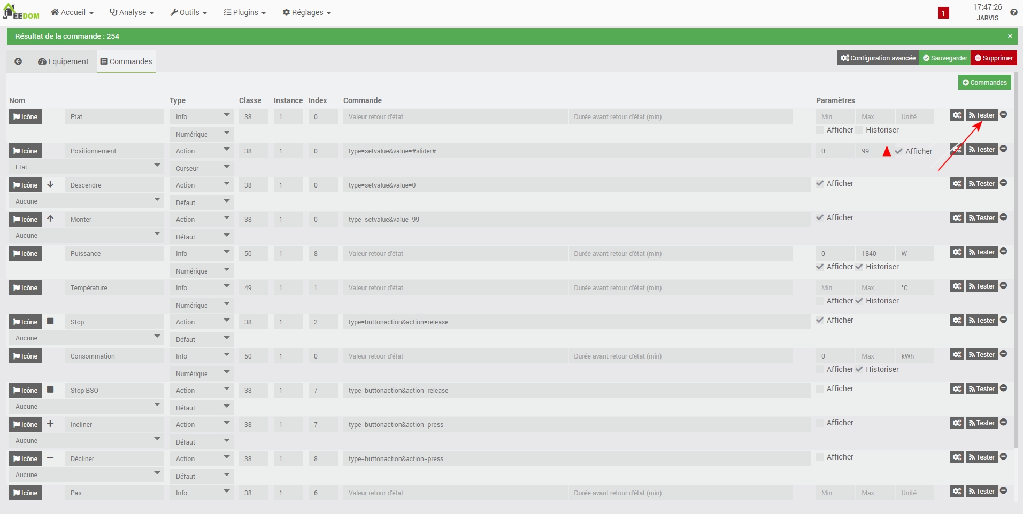Open the Plugins menu
Viewport: 1023px width, 514px height.
[x=244, y=12]
